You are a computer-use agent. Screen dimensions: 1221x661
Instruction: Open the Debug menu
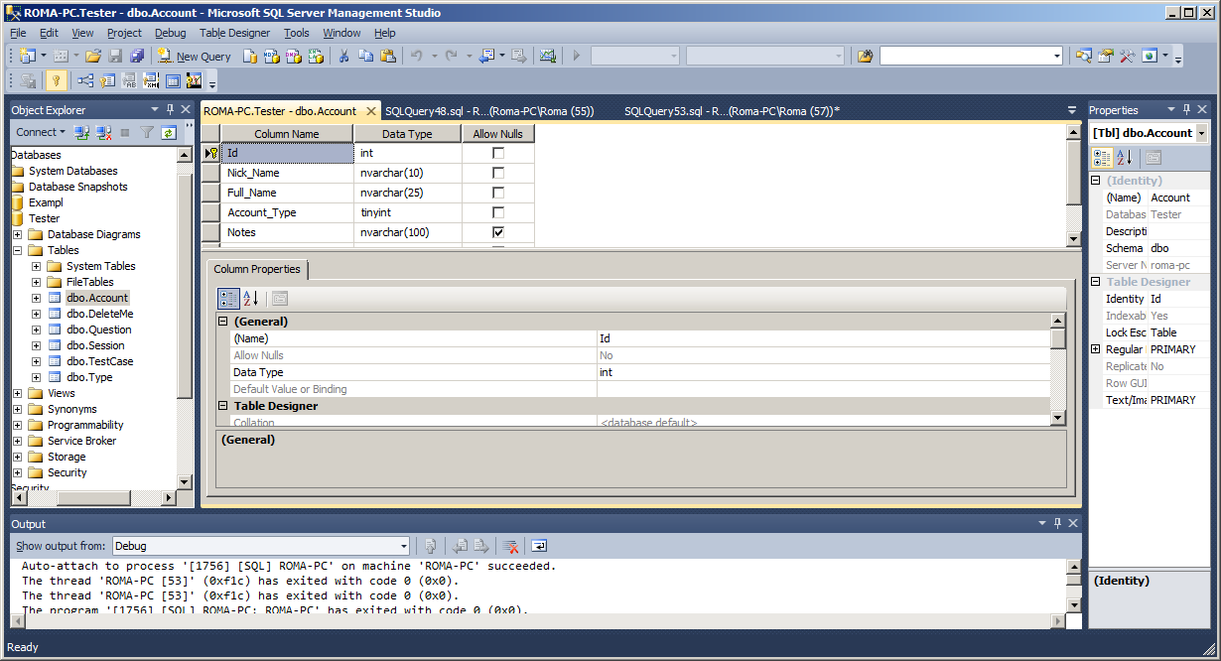point(171,33)
